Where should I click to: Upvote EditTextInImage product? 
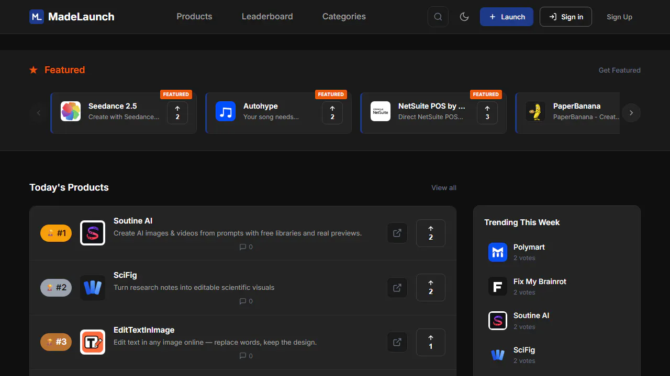(431, 342)
